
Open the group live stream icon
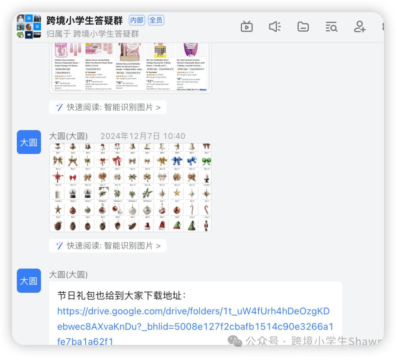point(246,26)
